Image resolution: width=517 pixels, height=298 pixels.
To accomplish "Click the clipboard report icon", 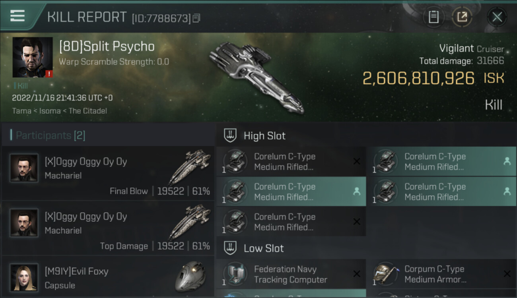I will 433,17.
